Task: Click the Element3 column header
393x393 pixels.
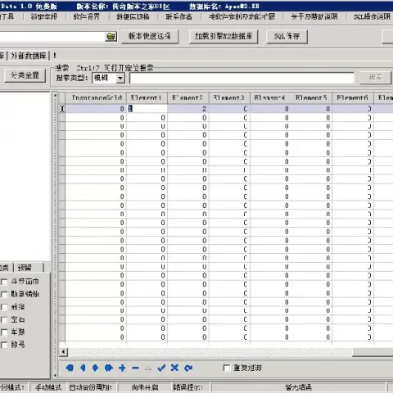Action: click(x=229, y=97)
